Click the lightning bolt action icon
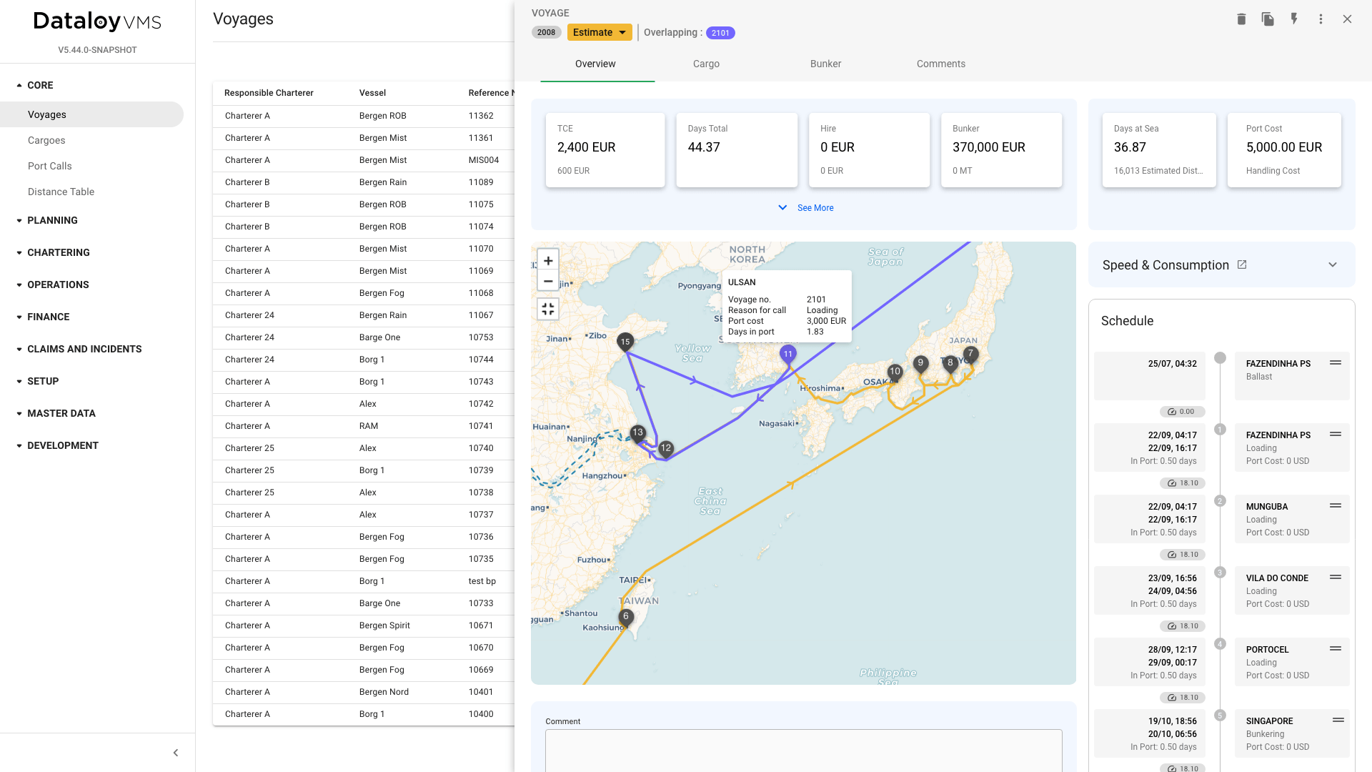 coord(1294,19)
